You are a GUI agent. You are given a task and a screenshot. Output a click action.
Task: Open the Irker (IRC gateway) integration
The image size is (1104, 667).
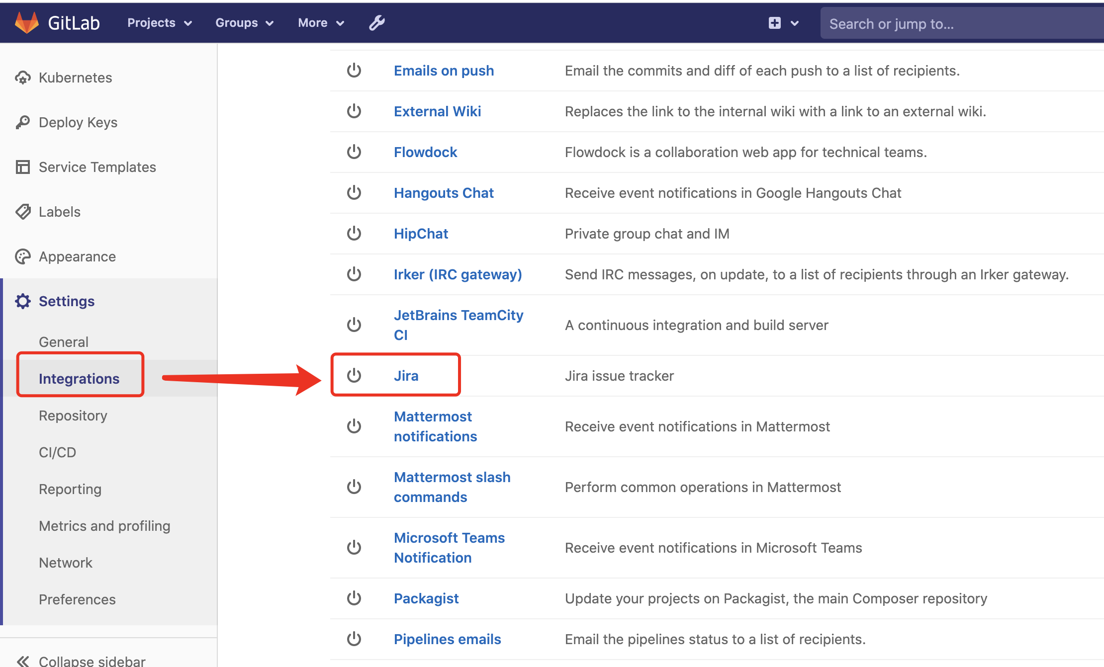tap(458, 274)
